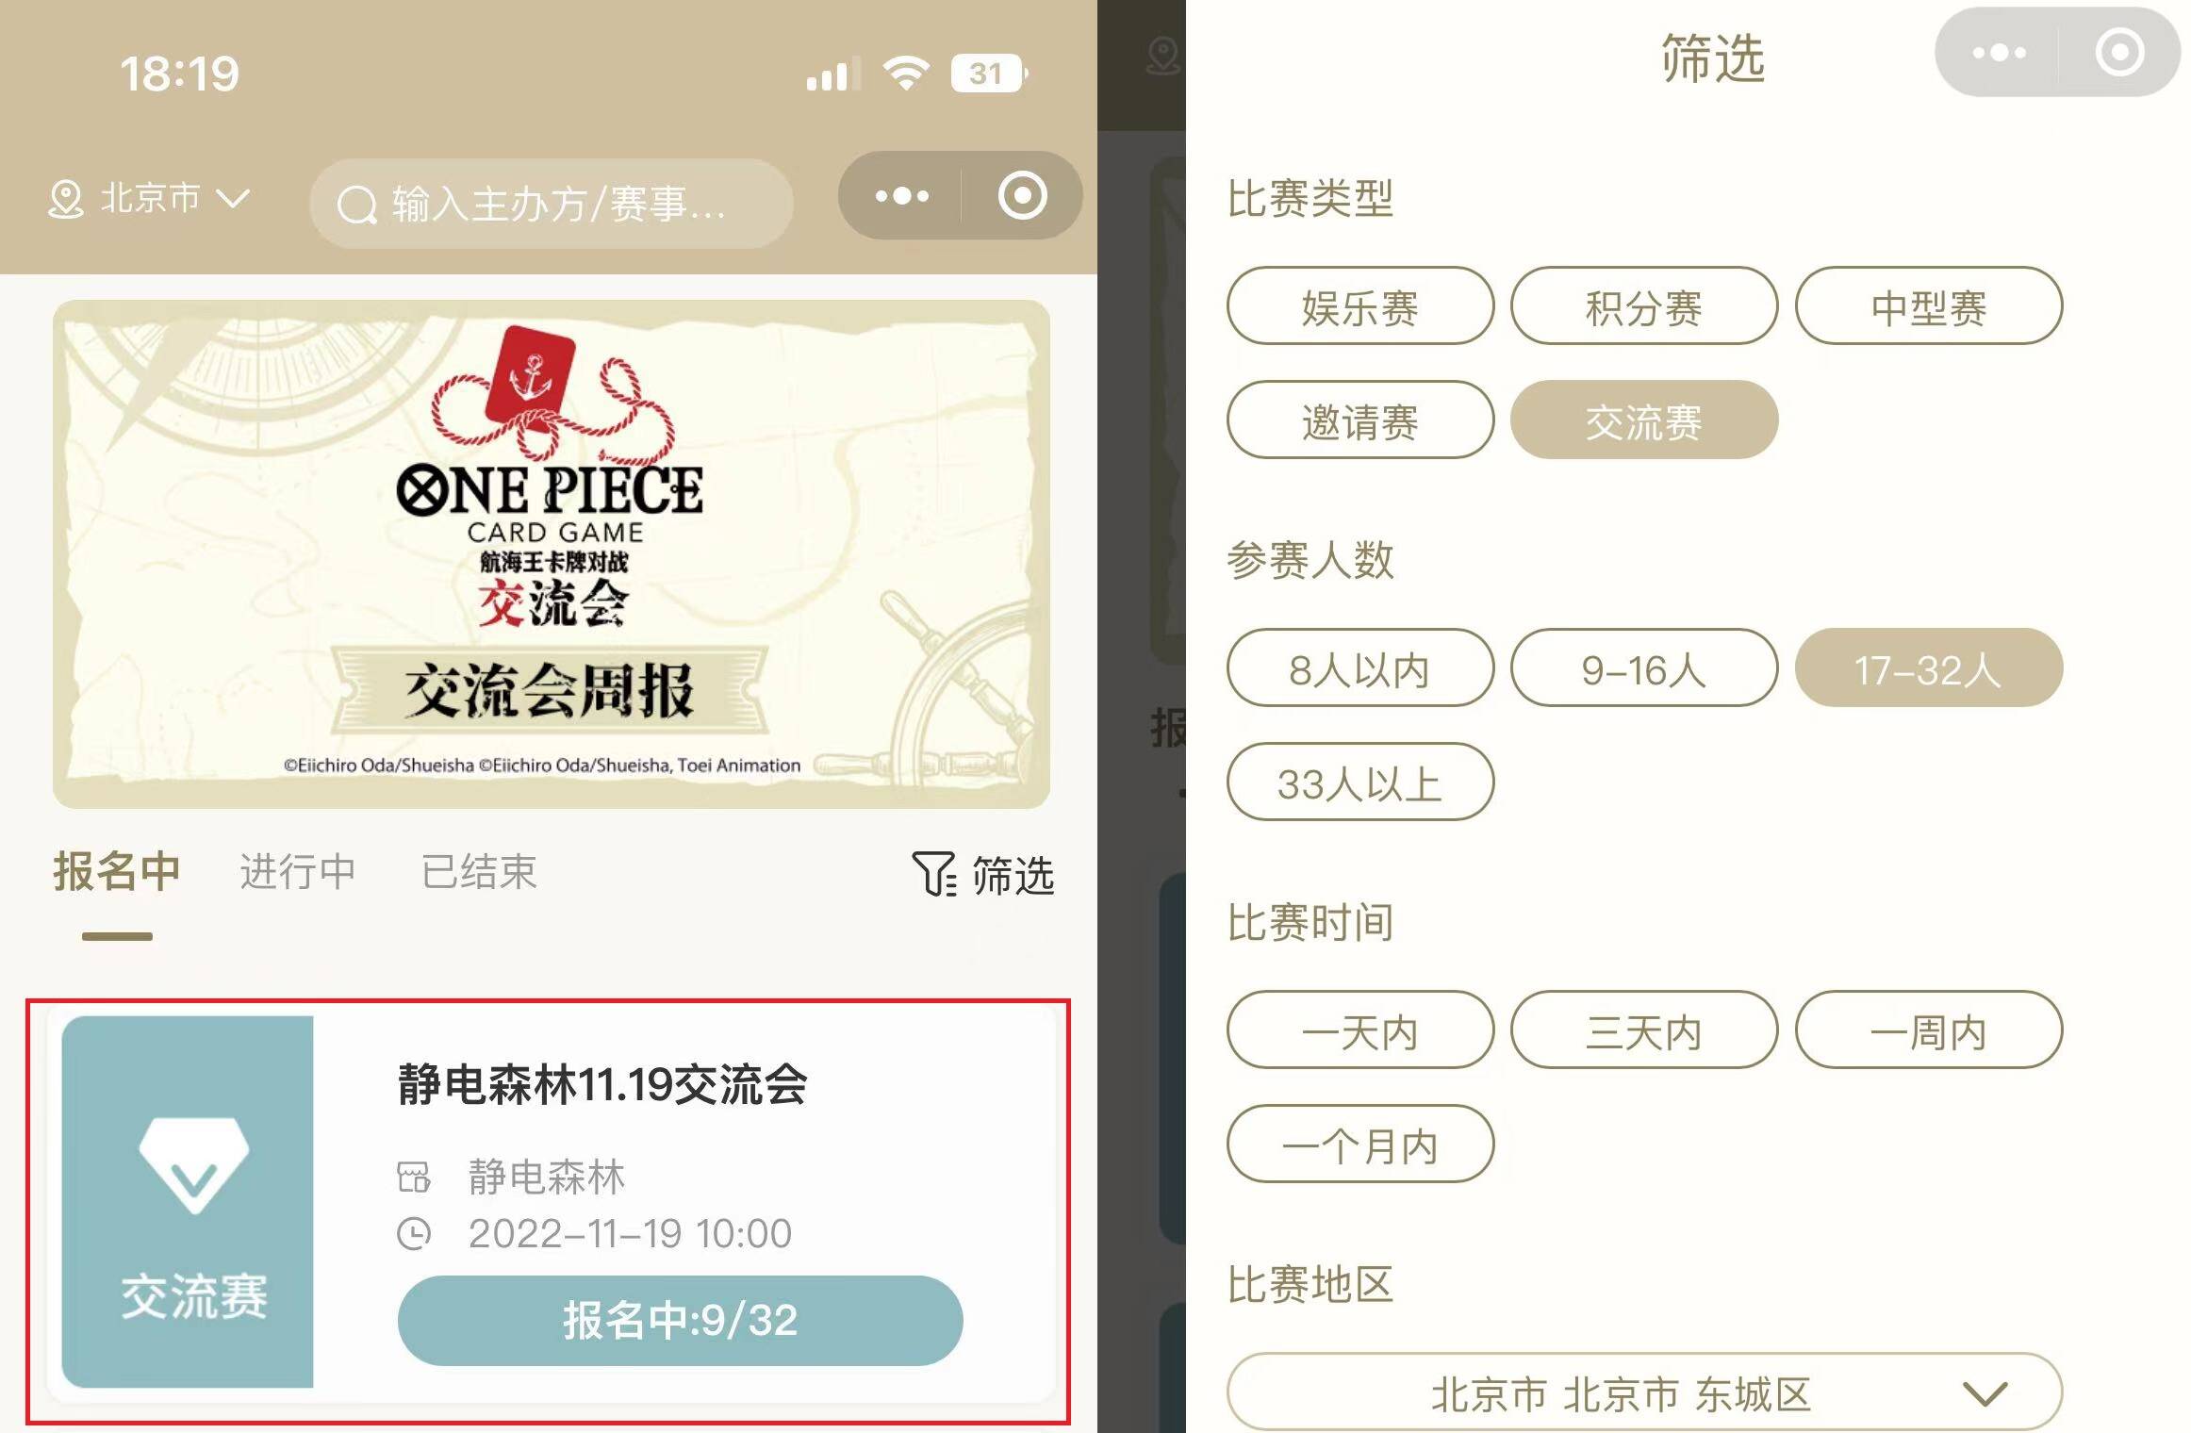The height and width of the screenshot is (1433, 2191).
Task: Click the diamond badge icon on 交流赛 card
Action: coord(194,1164)
